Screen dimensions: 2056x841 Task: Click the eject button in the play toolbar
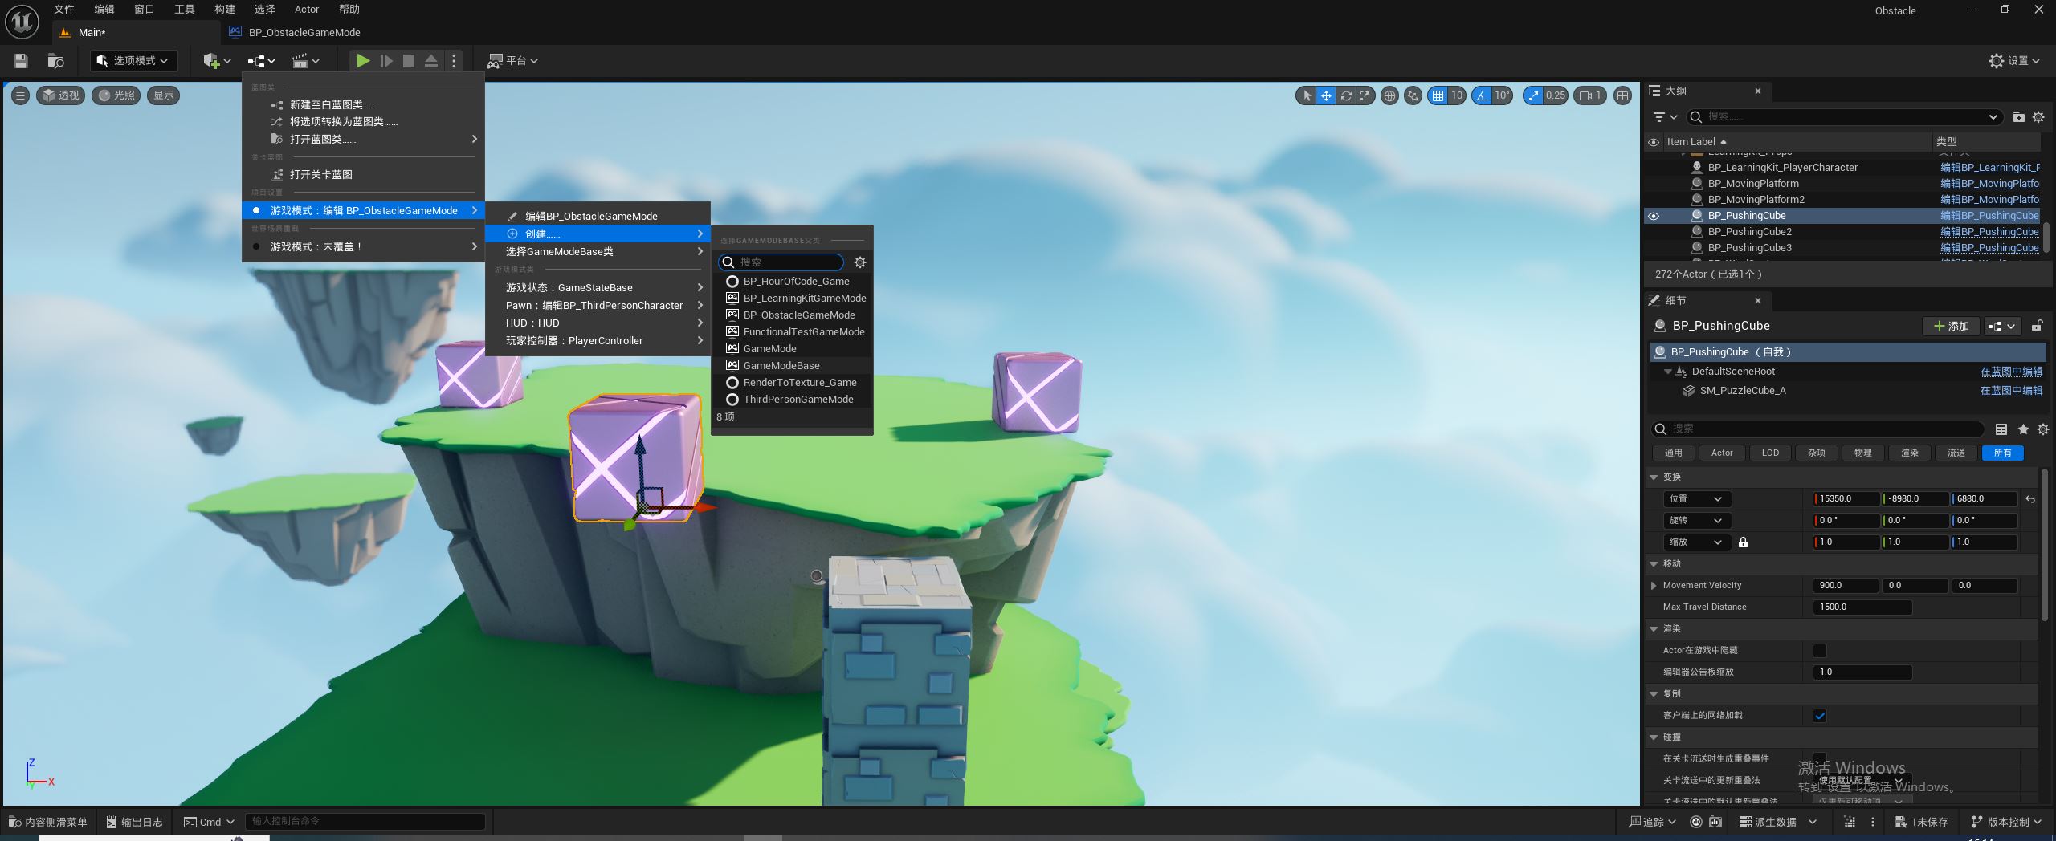point(431,61)
